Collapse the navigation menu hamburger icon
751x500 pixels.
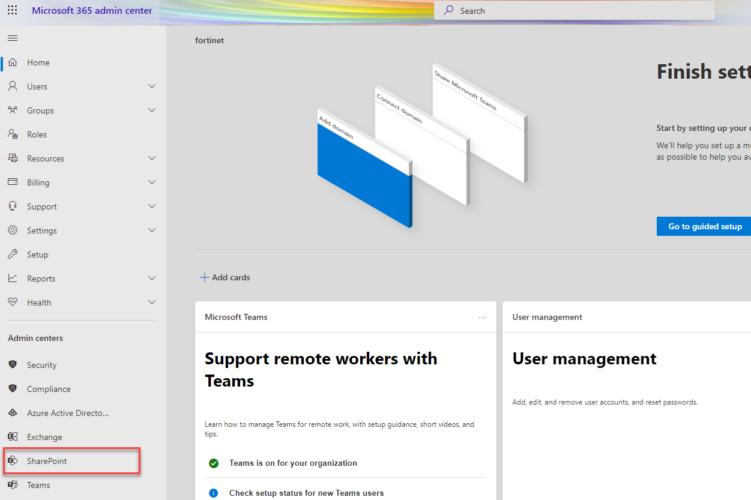click(x=13, y=38)
